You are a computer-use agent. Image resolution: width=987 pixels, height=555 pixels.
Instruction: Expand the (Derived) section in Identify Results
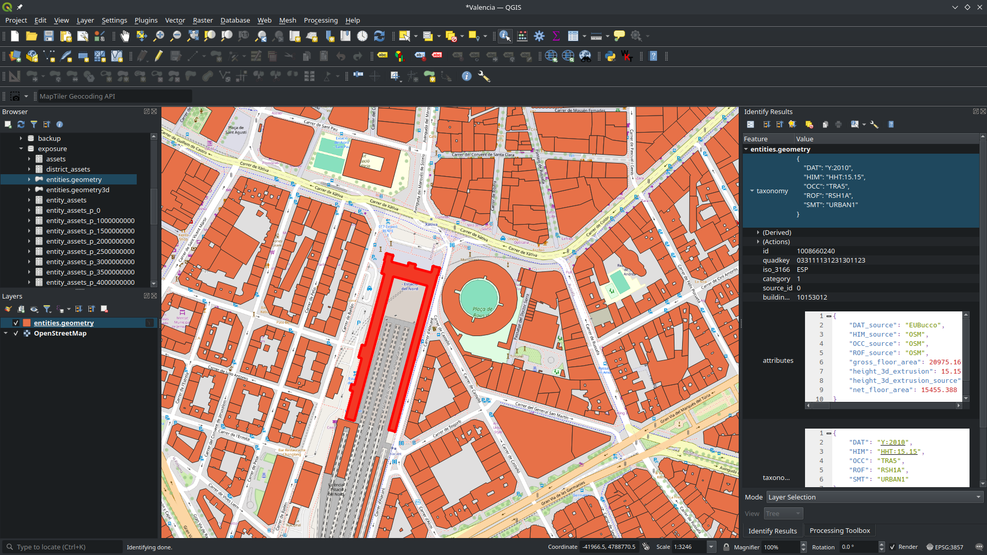758,232
